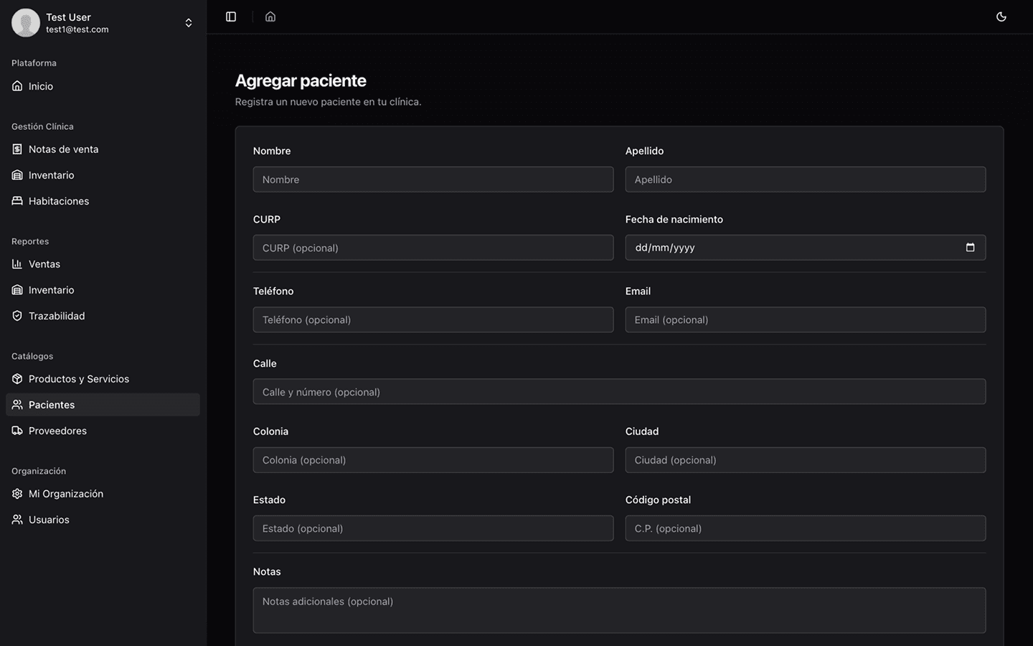
Task: Click into the CURP field
Action: point(433,248)
